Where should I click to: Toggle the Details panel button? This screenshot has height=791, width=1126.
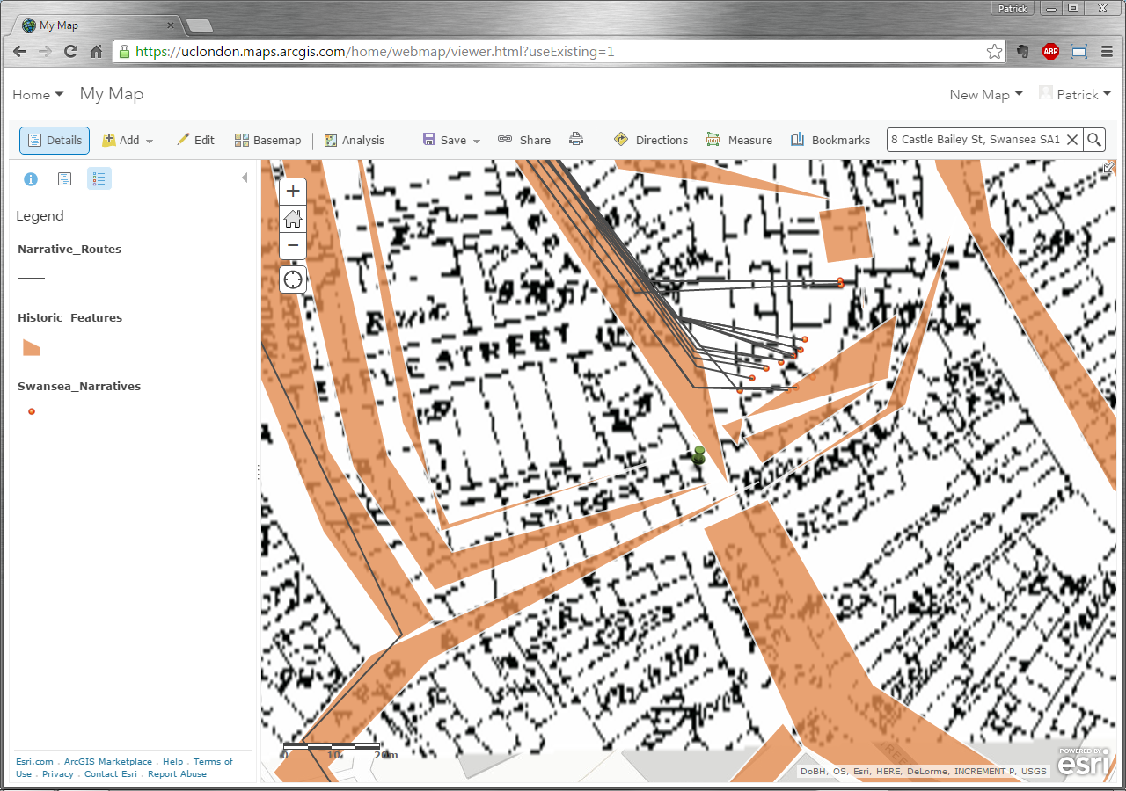point(55,140)
